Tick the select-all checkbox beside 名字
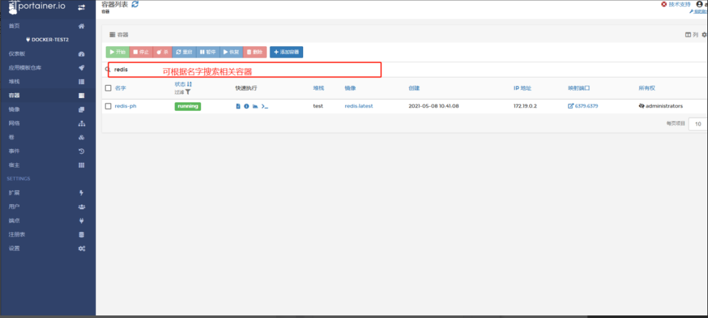Viewport: 708px width, 318px height. pyautogui.click(x=108, y=88)
